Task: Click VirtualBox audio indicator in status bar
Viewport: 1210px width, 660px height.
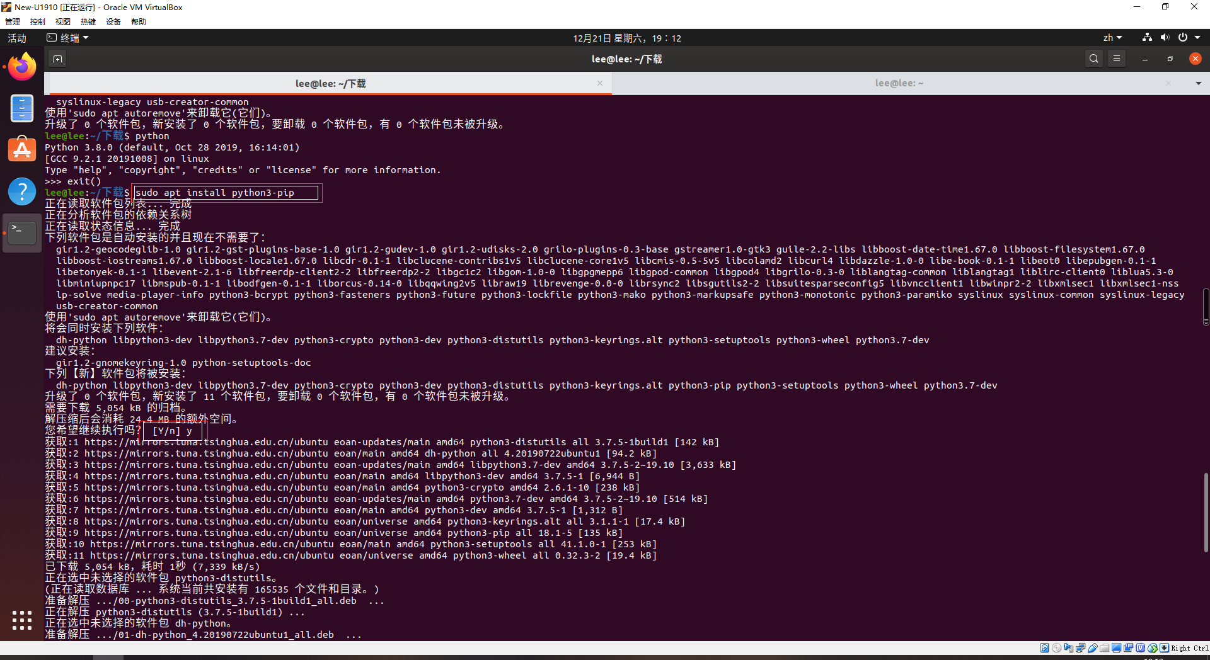Action: [x=1068, y=648]
